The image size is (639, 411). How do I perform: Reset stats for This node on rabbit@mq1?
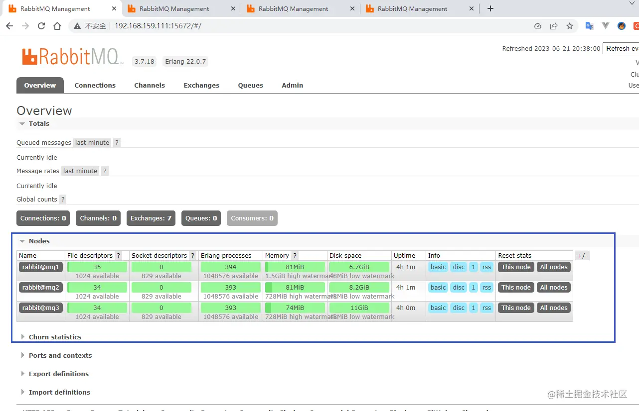point(516,267)
